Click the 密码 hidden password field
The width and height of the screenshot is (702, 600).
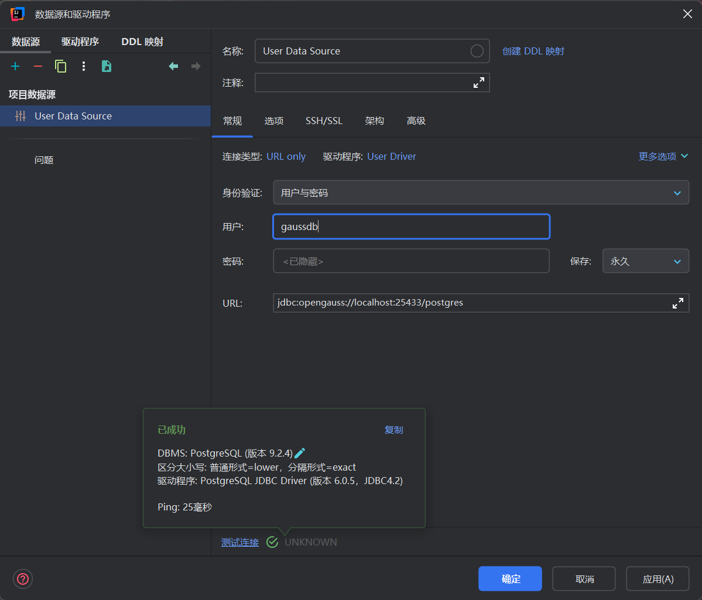click(x=412, y=261)
